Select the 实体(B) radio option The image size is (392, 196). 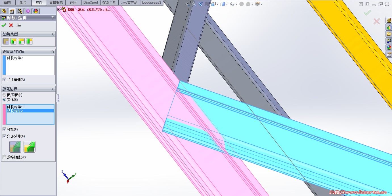click(4, 100)
